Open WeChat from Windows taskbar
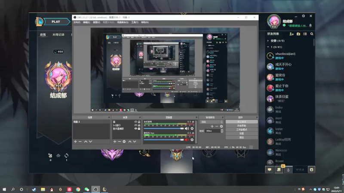Image resolution: width=344 pixels, height=193 pixels. [x=87, y=189]
